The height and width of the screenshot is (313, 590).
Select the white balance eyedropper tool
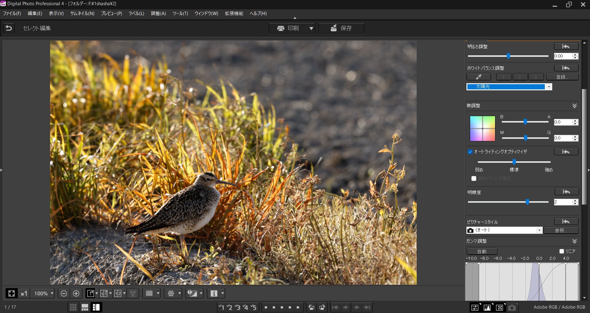click(x=478, y=77)
